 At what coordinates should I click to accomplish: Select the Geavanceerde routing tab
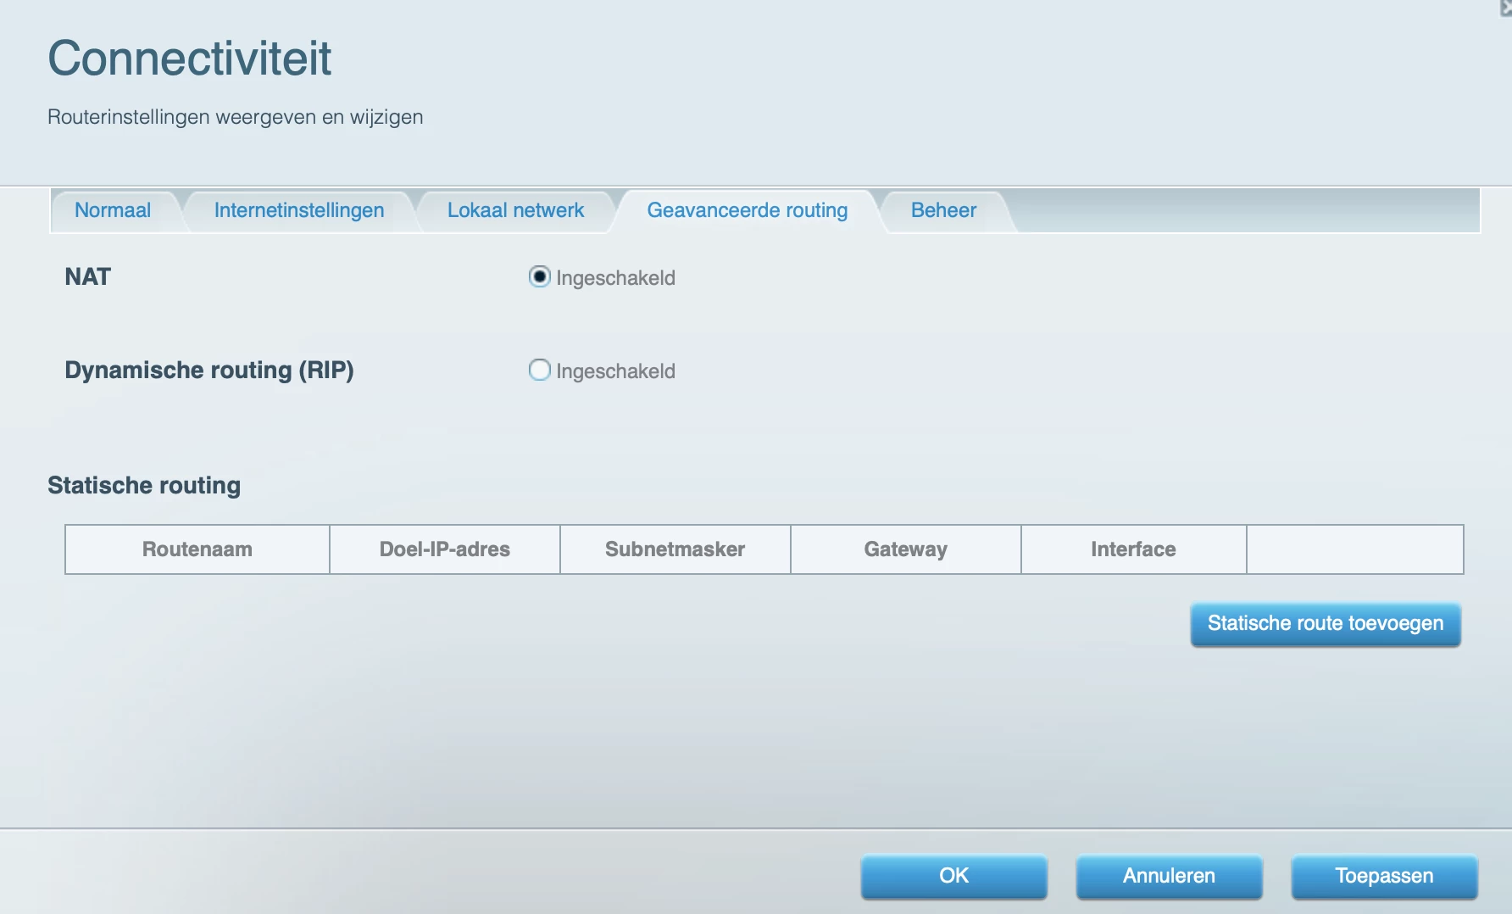(748, 210)
